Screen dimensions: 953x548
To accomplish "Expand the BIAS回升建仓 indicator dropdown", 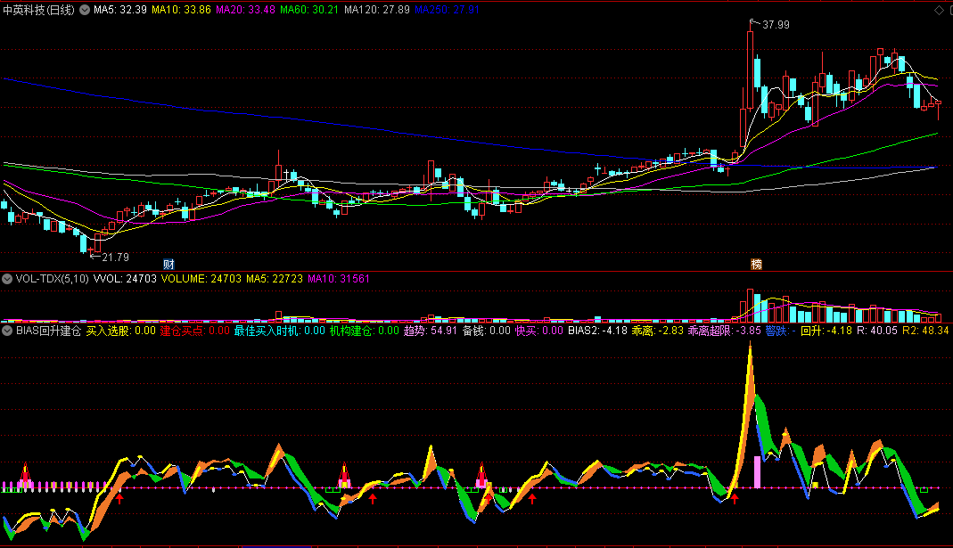I will [7, 331].
